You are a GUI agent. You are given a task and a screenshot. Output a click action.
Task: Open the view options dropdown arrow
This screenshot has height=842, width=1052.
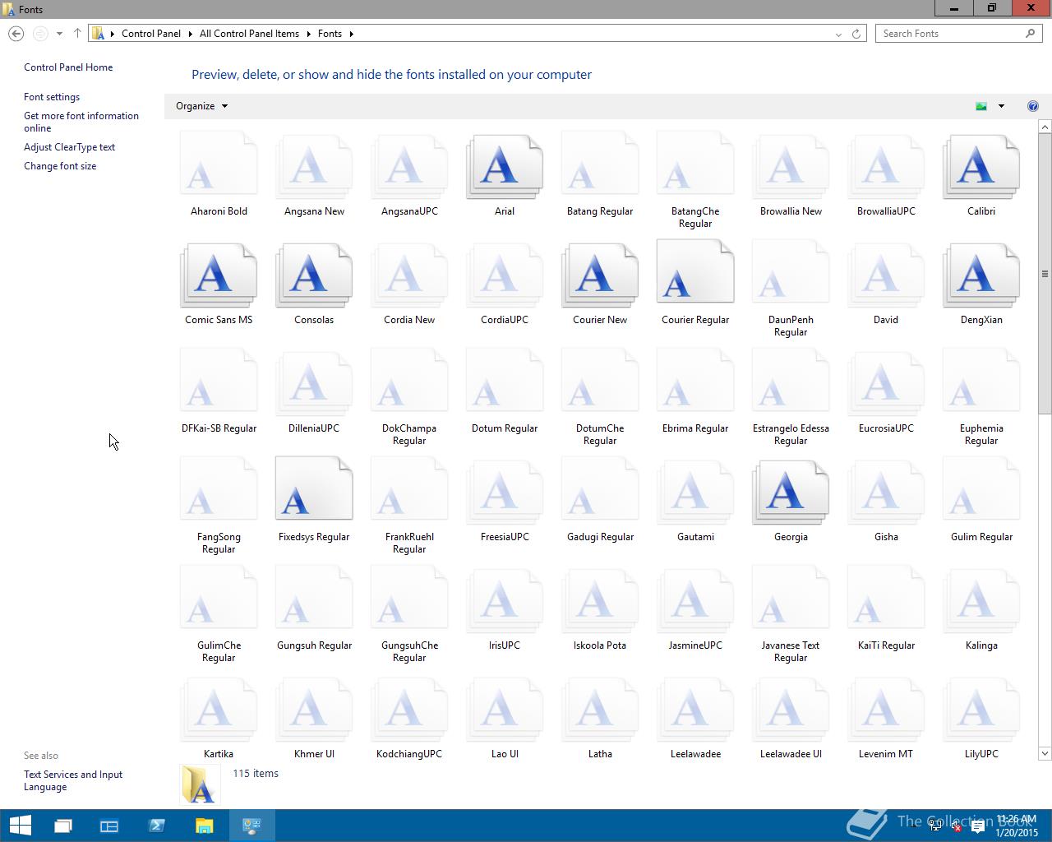[x=1001, y=106]
